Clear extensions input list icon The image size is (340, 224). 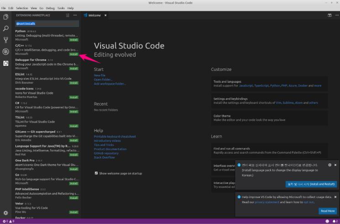68,16
